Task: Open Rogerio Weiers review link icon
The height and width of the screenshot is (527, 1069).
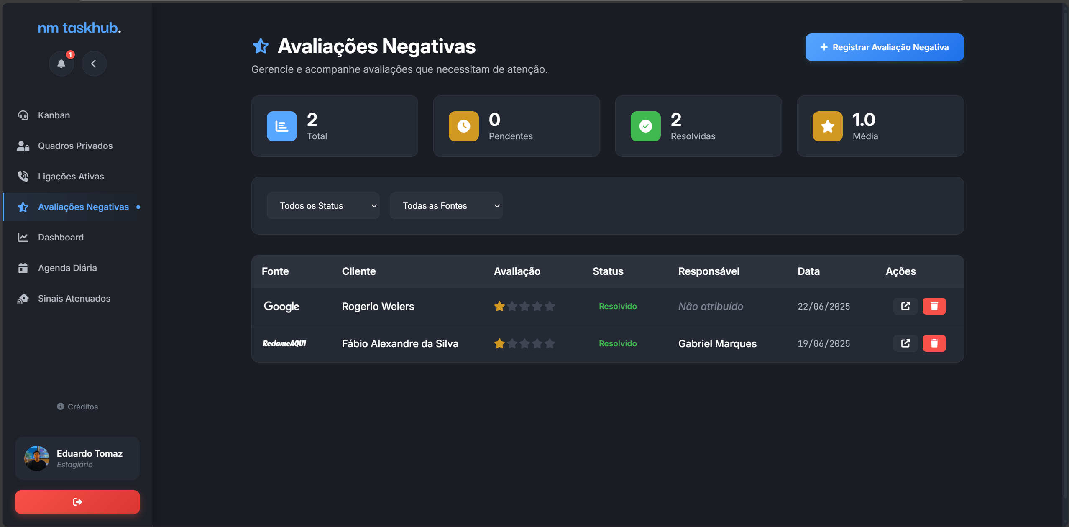Action: tap(905, 306)
